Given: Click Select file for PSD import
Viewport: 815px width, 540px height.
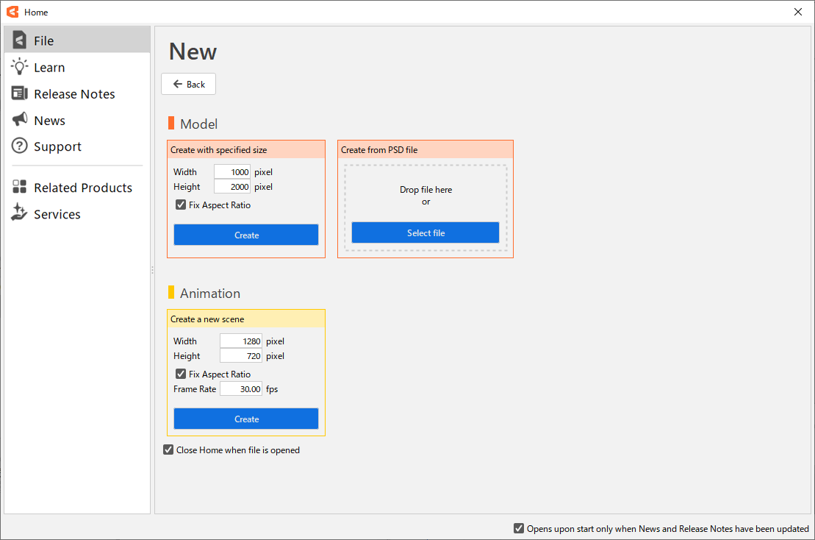Looking at the screenshot, I should click(426, 232).
